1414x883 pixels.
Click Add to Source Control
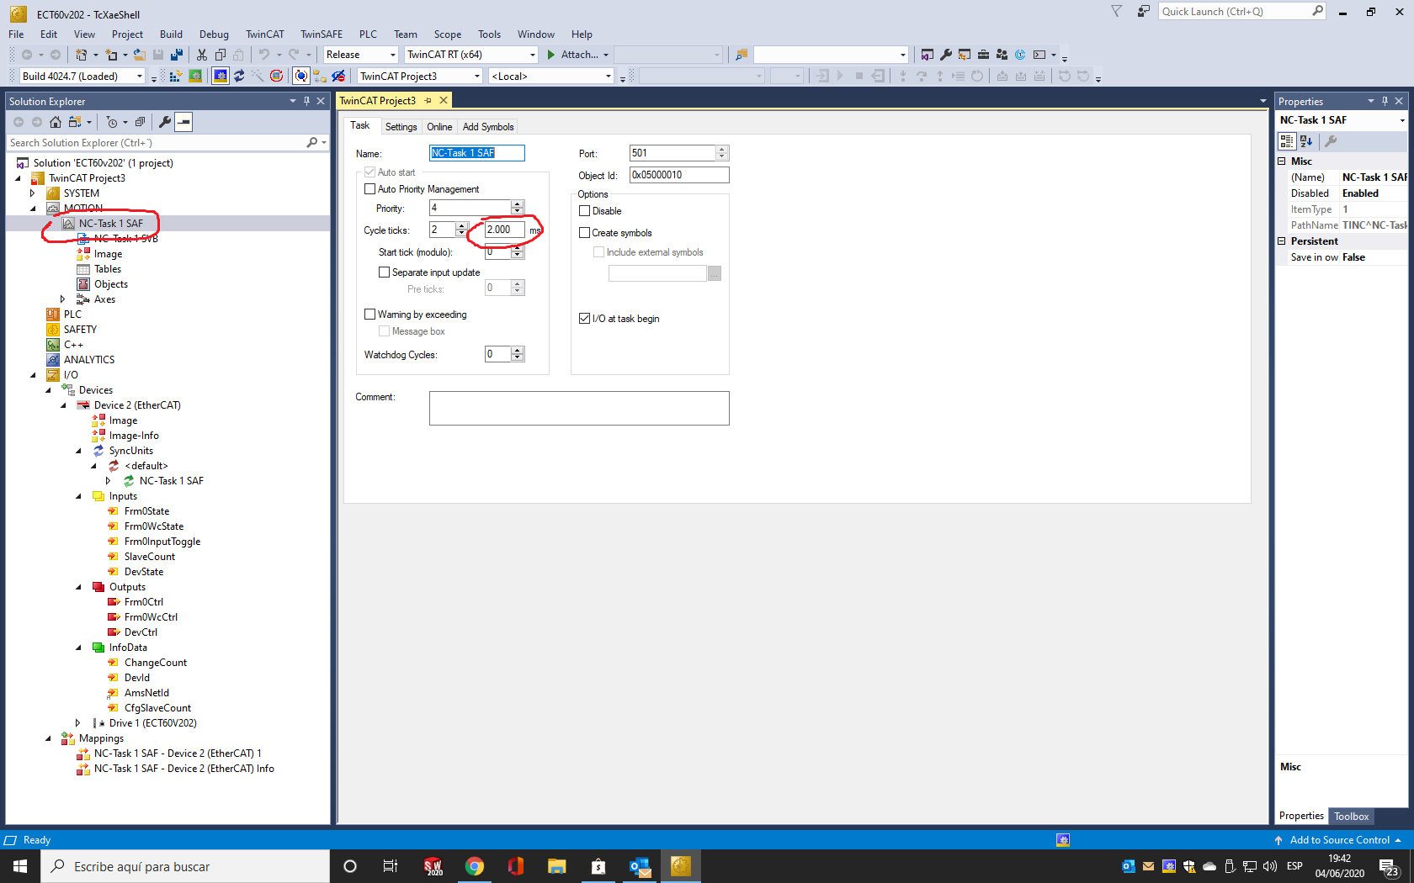tap(1339, 840)
